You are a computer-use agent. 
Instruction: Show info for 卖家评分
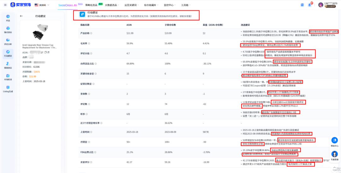[91, 162]
